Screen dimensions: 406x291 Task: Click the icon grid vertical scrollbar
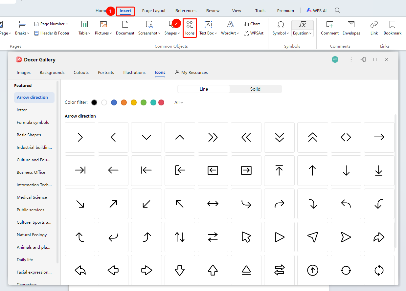pos(395,181)
